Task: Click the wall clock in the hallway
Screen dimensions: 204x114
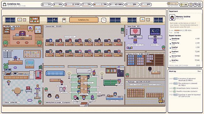Action: [104, 20]
